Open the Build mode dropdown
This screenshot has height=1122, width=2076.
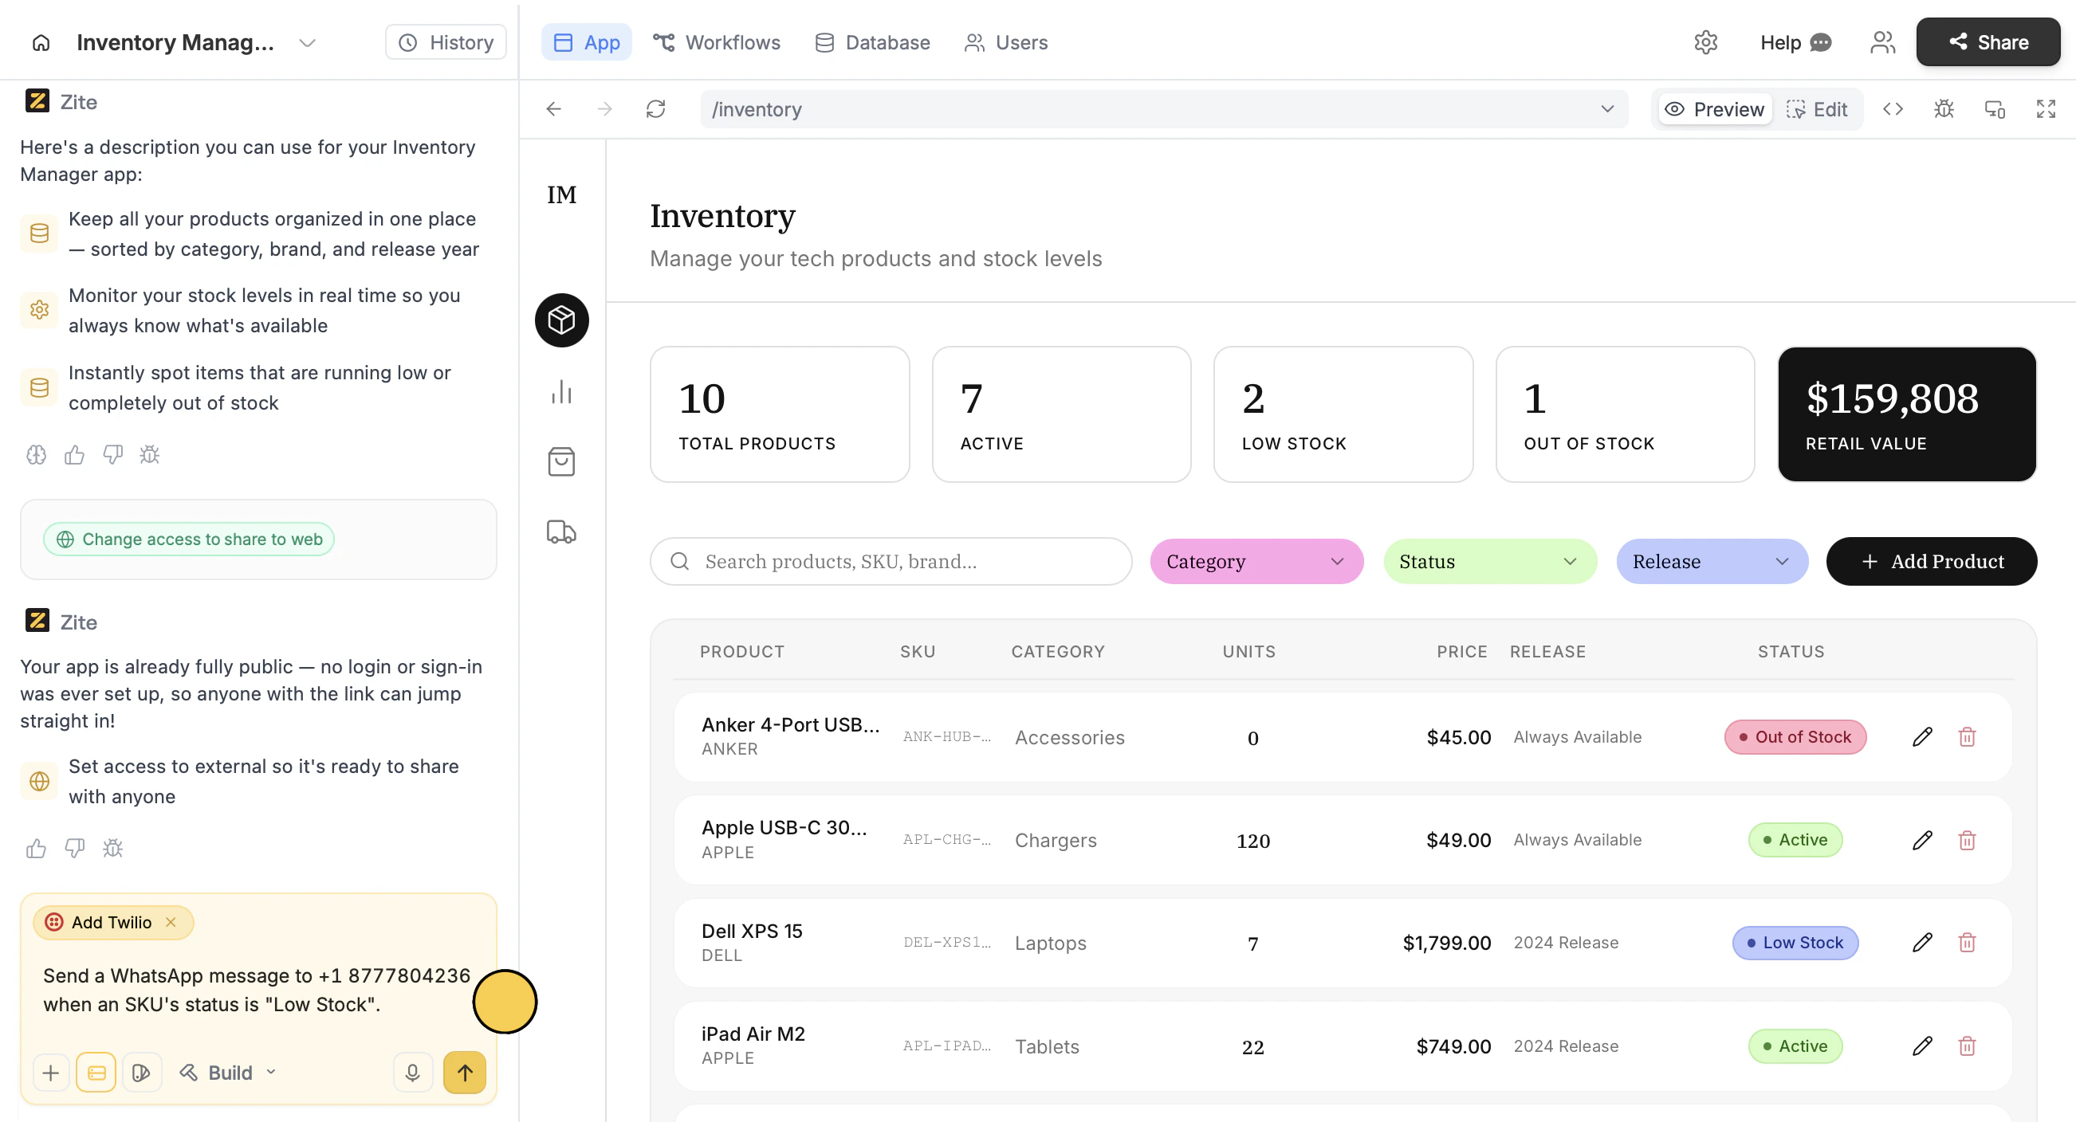228,1072
